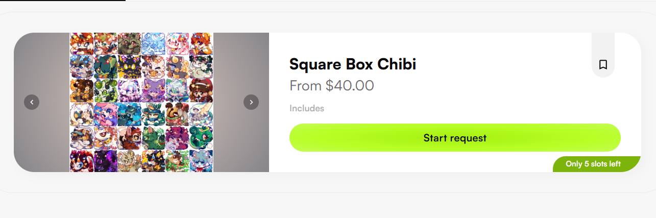
Task: Pick the blue-and-white swirl chibi tile
Action: coord(153,43)
